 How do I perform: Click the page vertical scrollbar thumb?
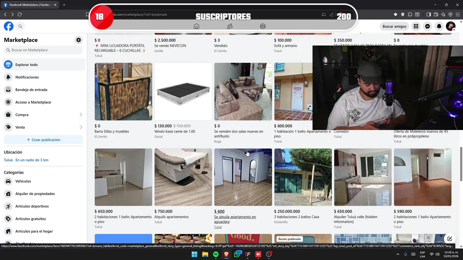coord(461,164)
